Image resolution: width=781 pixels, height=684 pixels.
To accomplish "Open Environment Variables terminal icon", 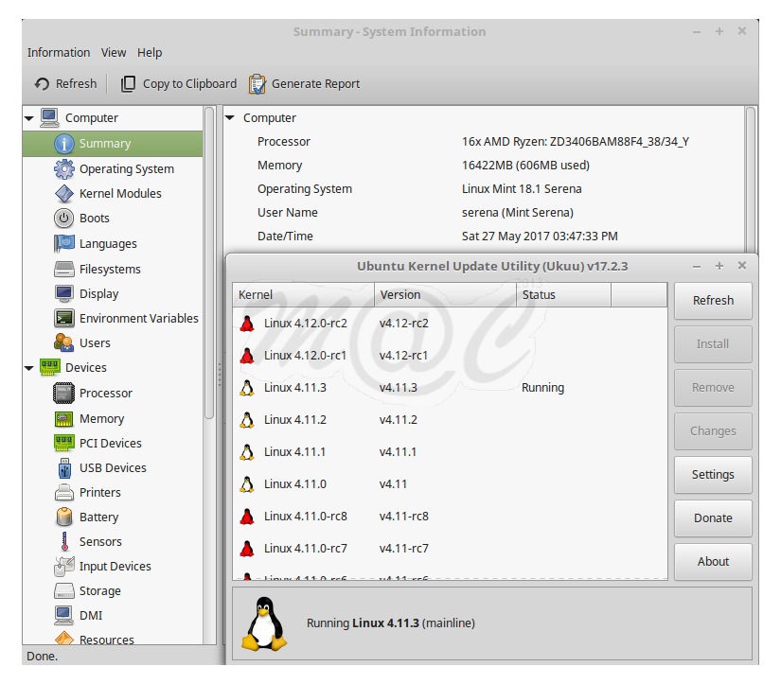I will [x=64, y=318].
